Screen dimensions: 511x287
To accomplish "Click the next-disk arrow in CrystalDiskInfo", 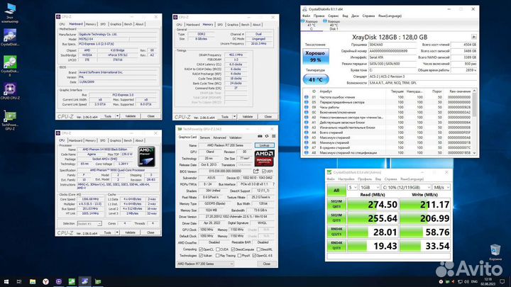I will (474, 37).
